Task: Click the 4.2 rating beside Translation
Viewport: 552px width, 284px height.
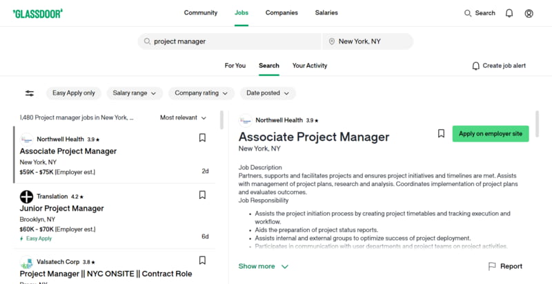Action: (x=77, y=197)
